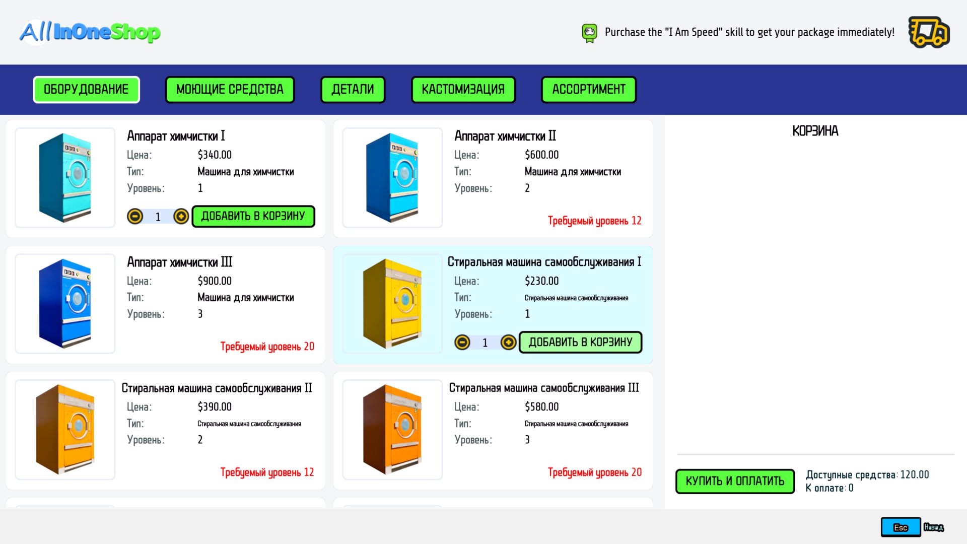Viewport: 967px width, 544px height.
Task: Select the Ассортимент tab
Action: 588,90
